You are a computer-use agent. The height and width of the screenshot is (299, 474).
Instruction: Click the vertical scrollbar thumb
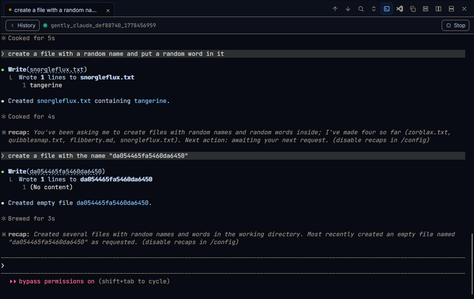click(x=472, y=263)
